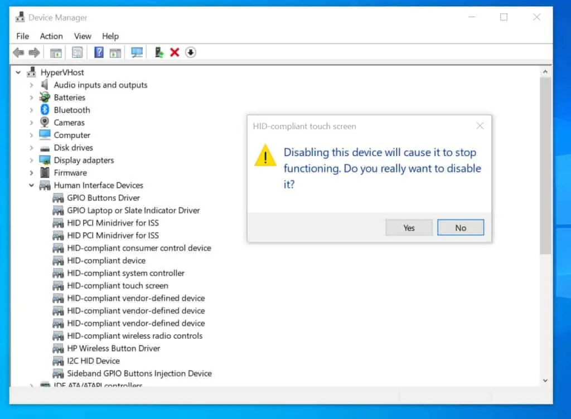Open the View menu

pyautogui.click(x=83, y=36)
